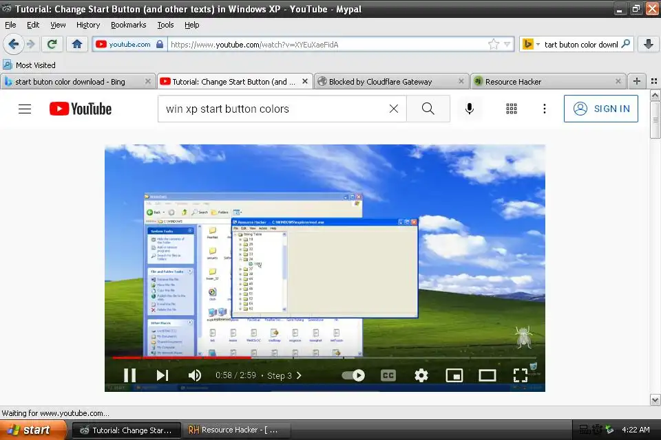
Task: Sign in to YouTube
Action: pyautogui.click(x=600, y=109)
